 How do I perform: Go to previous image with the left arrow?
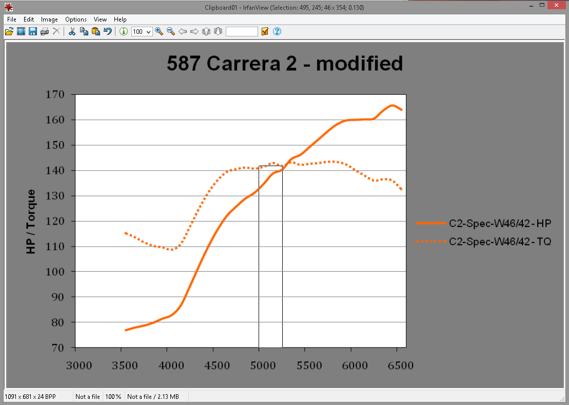183,32
